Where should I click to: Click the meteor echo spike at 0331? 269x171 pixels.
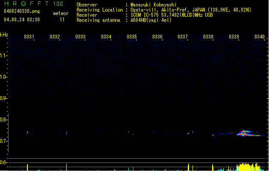[27, 133]
